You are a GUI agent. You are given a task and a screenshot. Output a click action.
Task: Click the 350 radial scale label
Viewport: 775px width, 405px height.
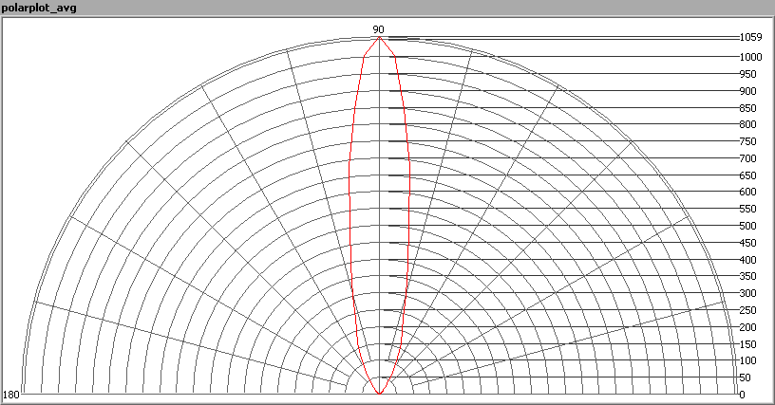coord(748,276)
